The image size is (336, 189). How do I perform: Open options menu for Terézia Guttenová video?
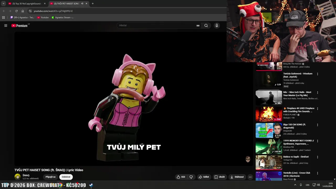coord(317,74)
